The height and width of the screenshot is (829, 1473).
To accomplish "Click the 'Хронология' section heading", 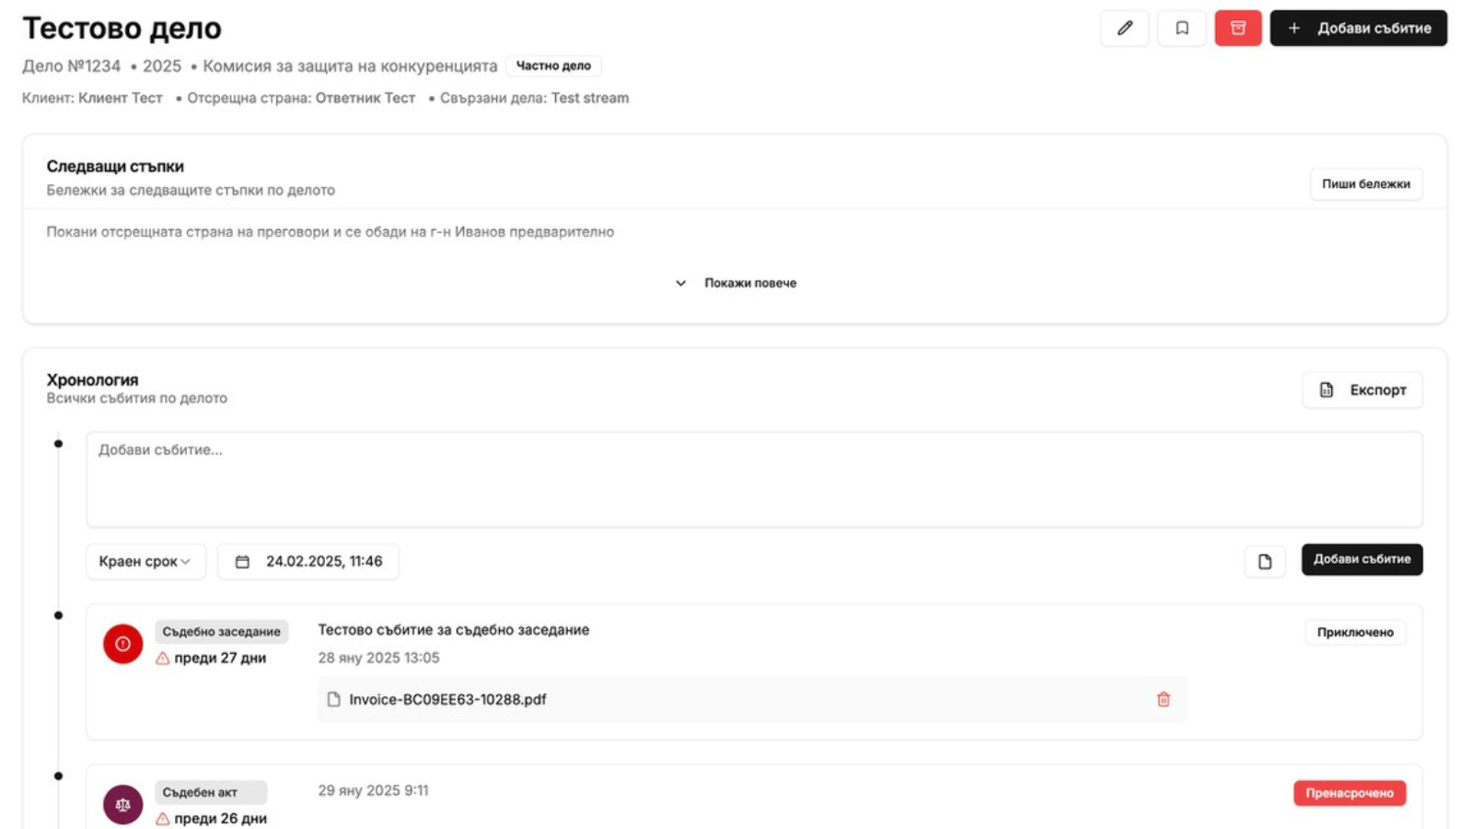I will [92, 379].
